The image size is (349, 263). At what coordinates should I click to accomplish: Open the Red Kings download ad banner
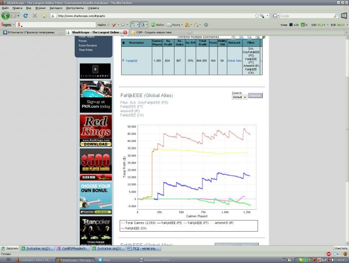click(x=96, y=131)
